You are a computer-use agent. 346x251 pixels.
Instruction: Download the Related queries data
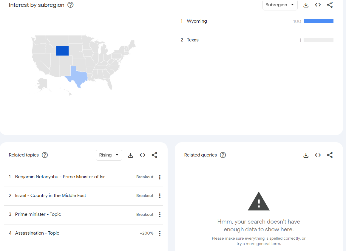click(x=306, y=155)
